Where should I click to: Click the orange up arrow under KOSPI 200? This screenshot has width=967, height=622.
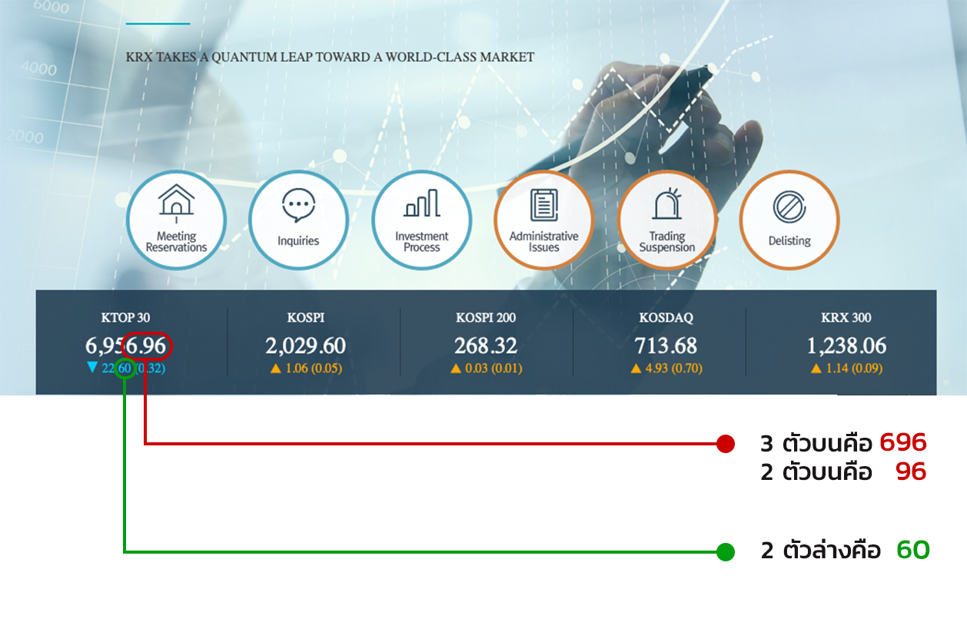tap(456, 369)
